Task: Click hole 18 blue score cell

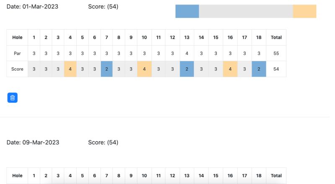Action: (x=259, y=69)
